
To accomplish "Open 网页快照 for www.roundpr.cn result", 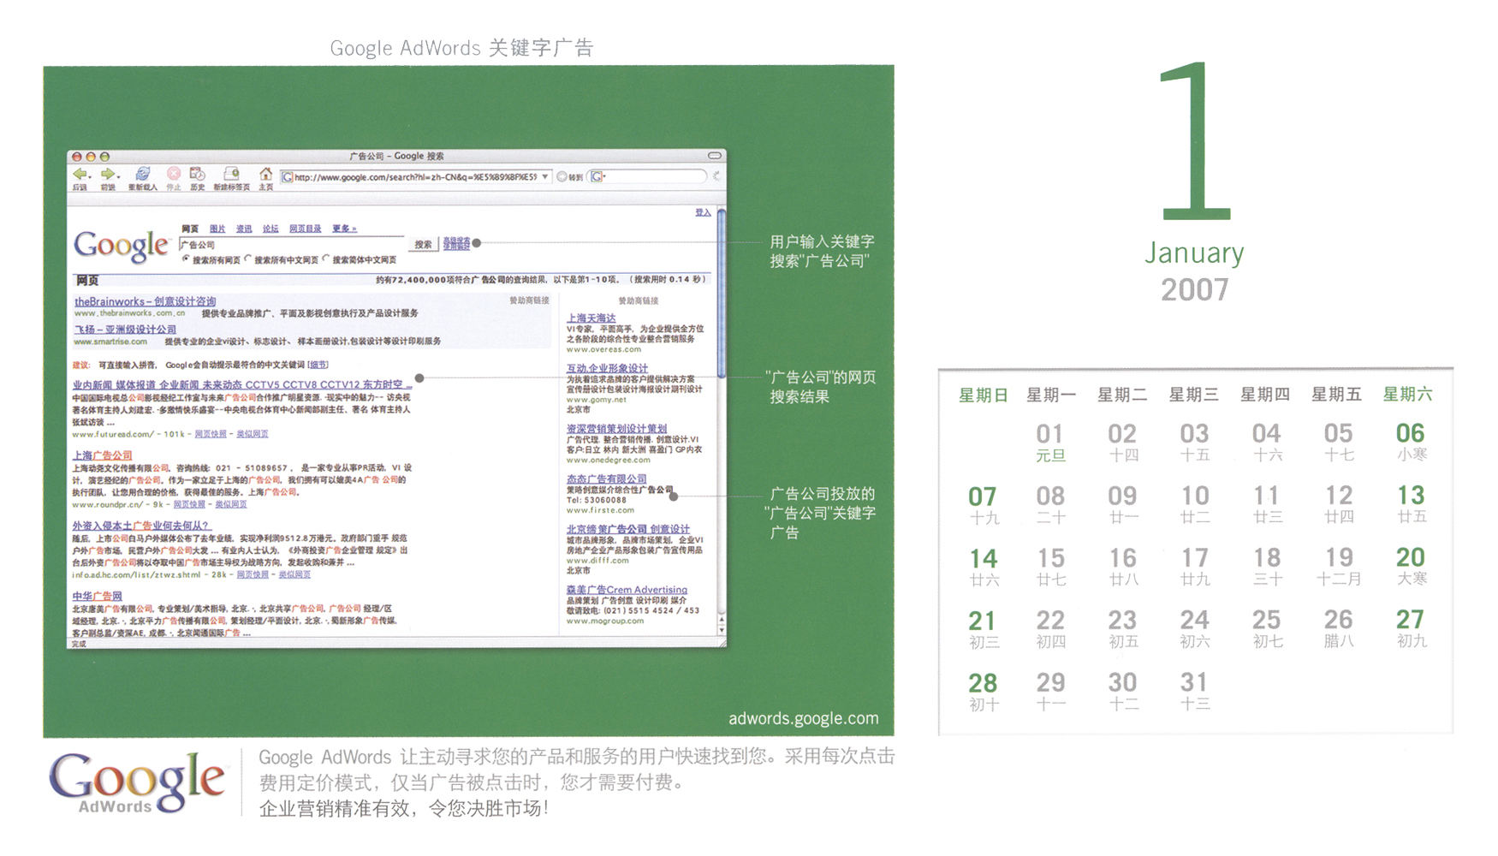I will pos(189,504).
